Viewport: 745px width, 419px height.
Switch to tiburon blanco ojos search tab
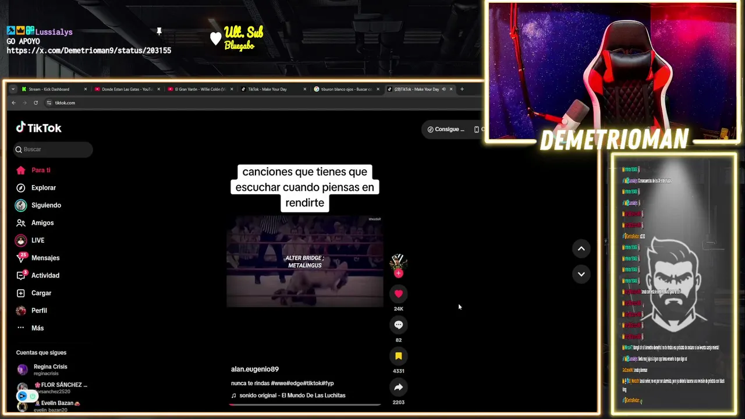(346, 89)
